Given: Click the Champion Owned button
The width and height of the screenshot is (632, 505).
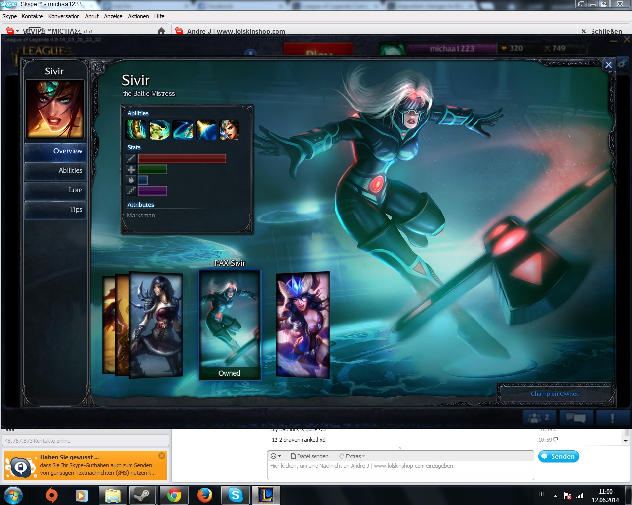Looking at the screenshot, I should click(555, 394).
